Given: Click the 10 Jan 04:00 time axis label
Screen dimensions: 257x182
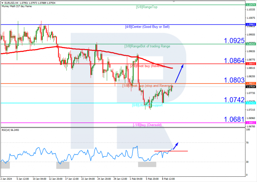Looking at the screenshot, I should 39,179.
